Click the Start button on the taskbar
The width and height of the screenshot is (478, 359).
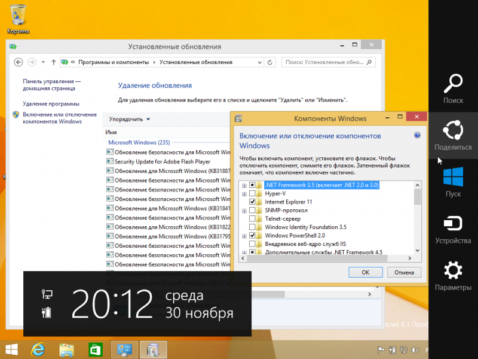pos(11,350)
